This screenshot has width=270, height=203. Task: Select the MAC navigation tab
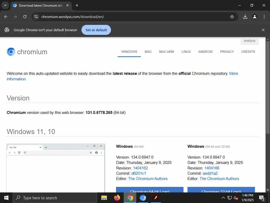coord(148,52)
